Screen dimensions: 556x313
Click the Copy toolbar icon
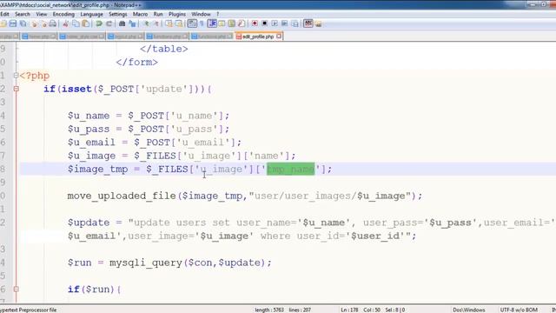point(76,23)
